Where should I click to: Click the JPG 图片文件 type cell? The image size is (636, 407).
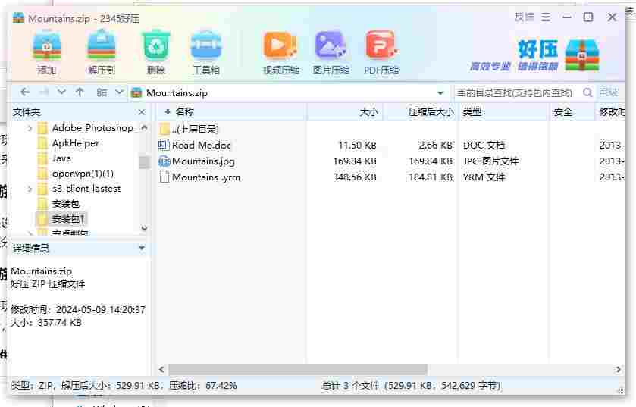(x=490, y=161)
